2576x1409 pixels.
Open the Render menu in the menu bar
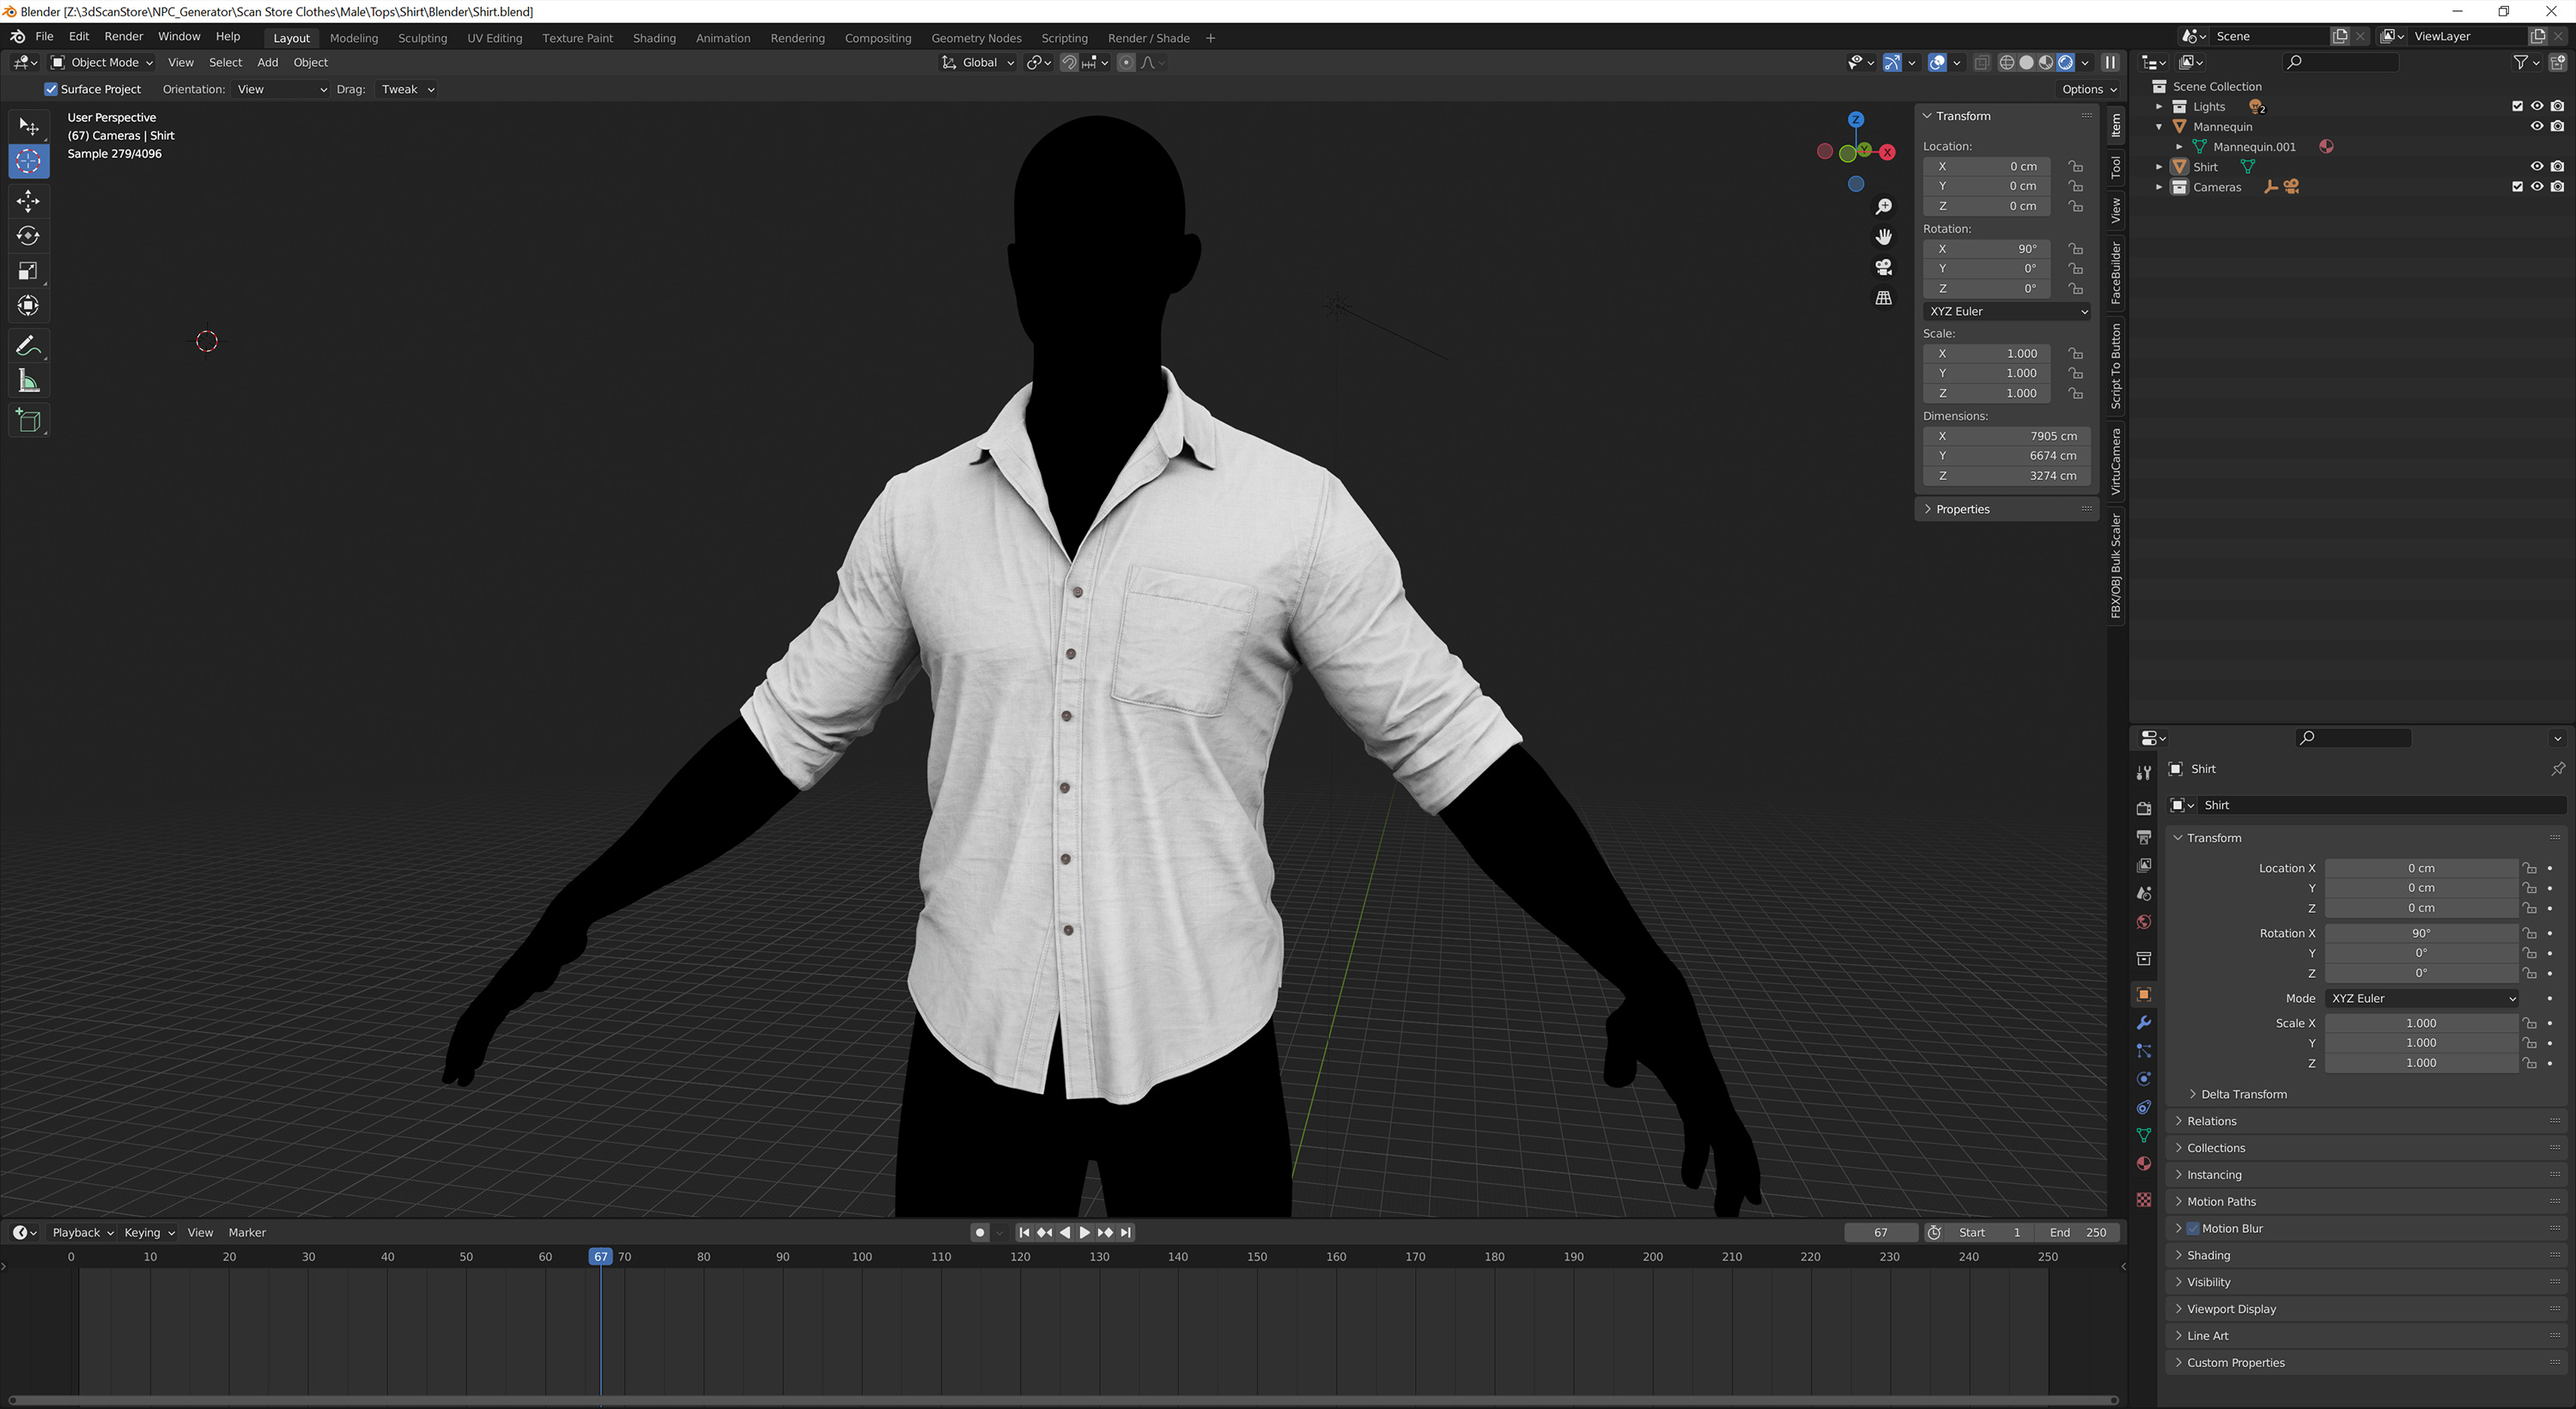pos(124,36)
